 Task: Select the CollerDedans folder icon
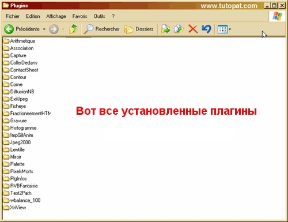(6, 63)
